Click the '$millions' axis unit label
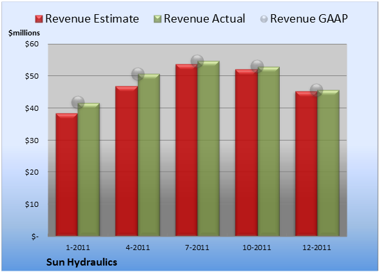Image resolution: width=379 pixels, height=272 pixels. [24, 33]
